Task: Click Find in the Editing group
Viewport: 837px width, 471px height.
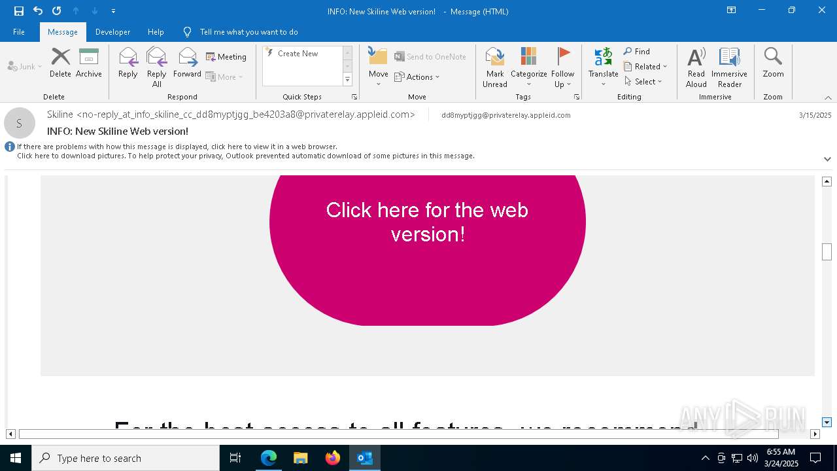Action: click(637, 52)
